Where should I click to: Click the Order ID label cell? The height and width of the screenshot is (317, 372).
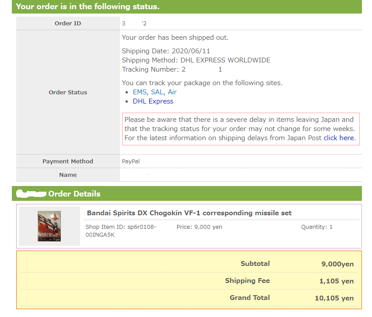tap(68, 23)
